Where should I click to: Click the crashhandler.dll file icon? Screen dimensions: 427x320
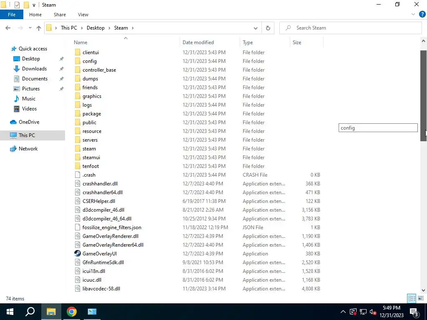78,184
